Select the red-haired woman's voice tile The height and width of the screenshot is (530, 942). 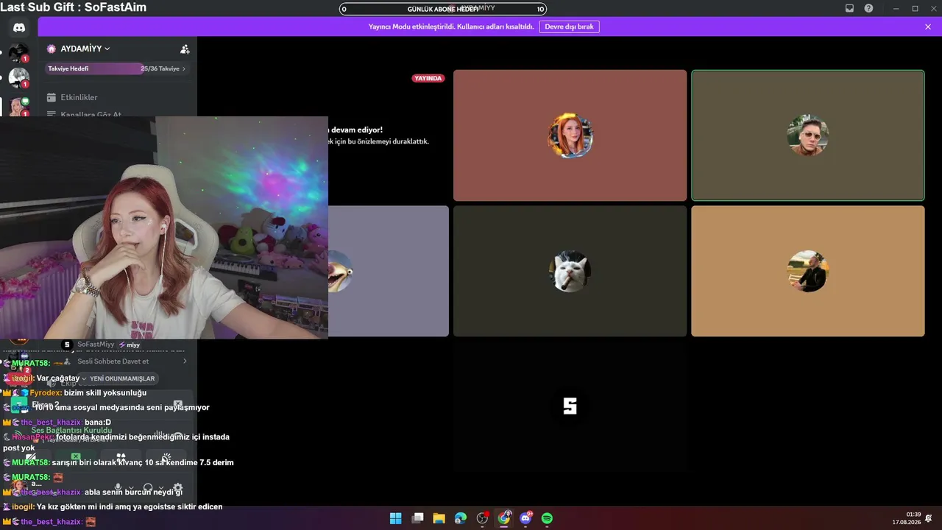click(570, 135)
